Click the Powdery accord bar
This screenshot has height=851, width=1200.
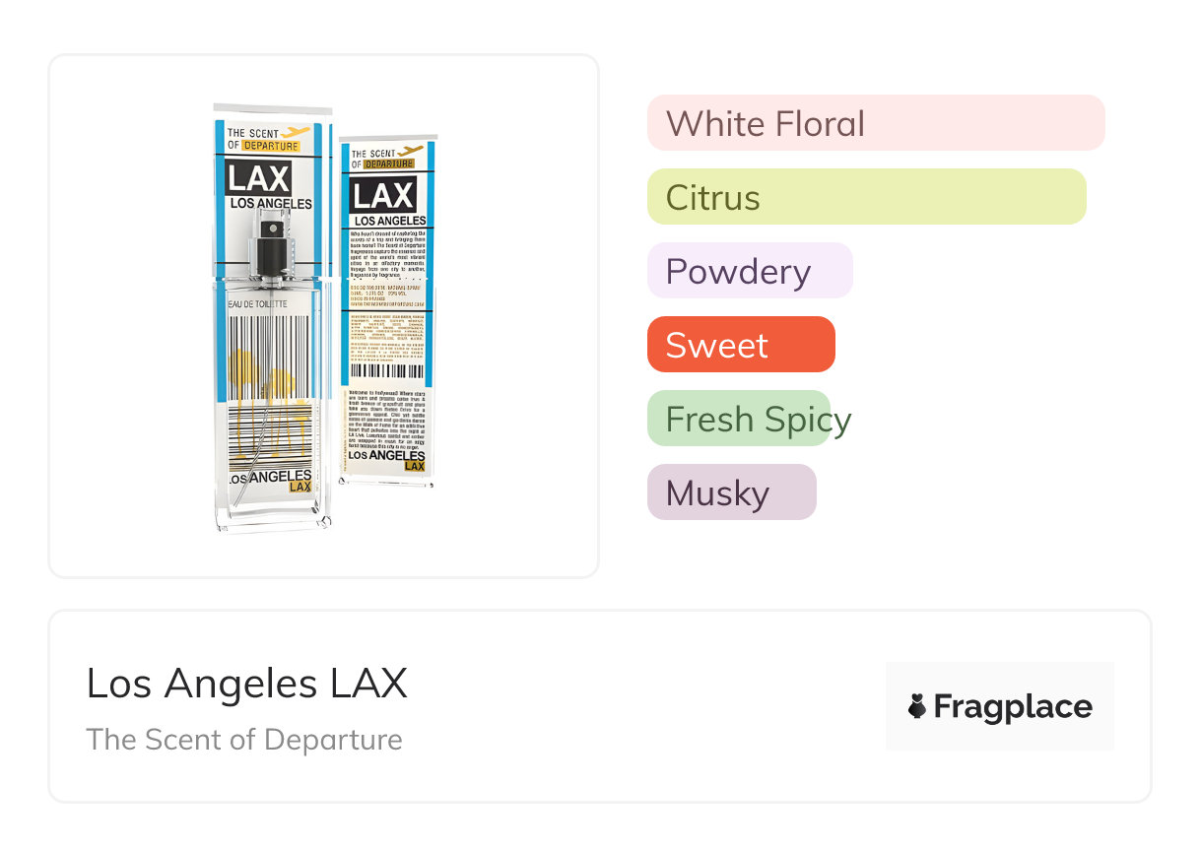(750, 271)
